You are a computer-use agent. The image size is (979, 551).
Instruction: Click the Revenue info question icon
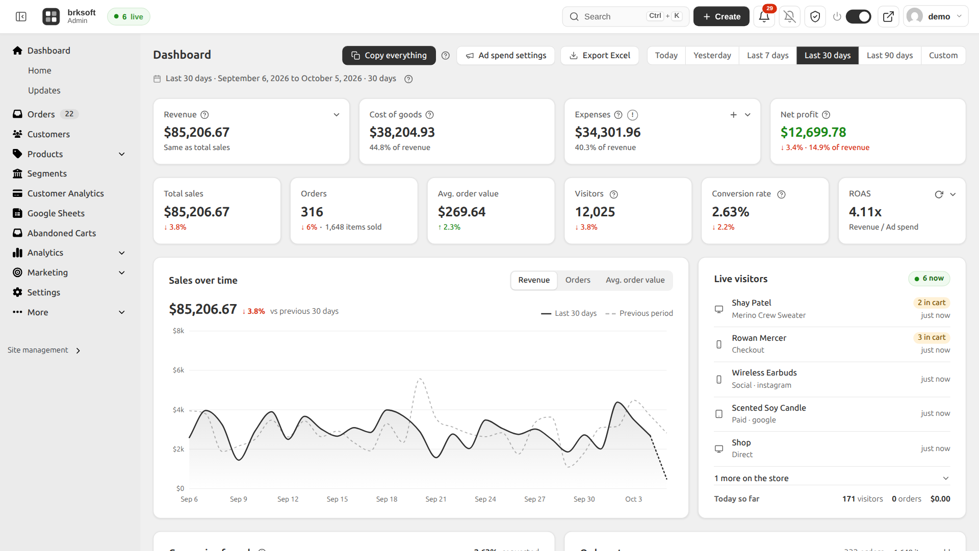[204, 115]
